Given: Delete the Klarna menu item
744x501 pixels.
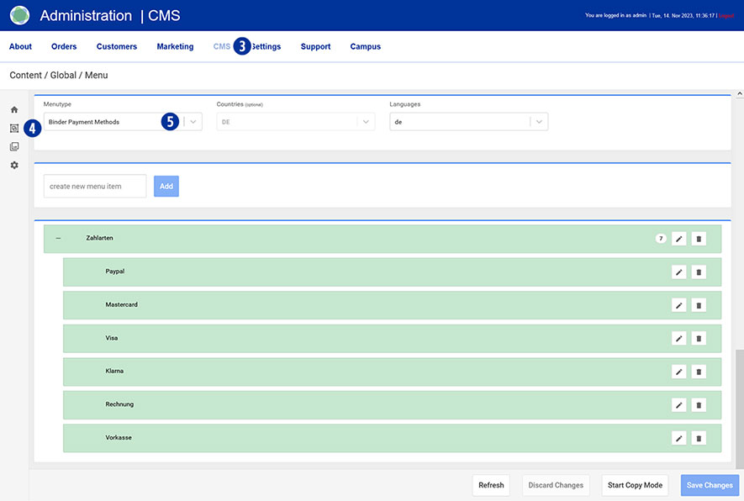Looking at the screenshot, I should coord(699,372).
